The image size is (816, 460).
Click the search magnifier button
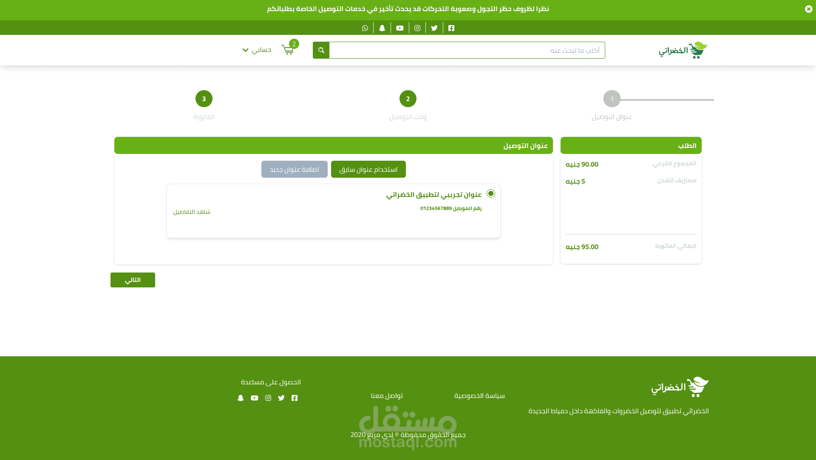(x=321, y=50)
